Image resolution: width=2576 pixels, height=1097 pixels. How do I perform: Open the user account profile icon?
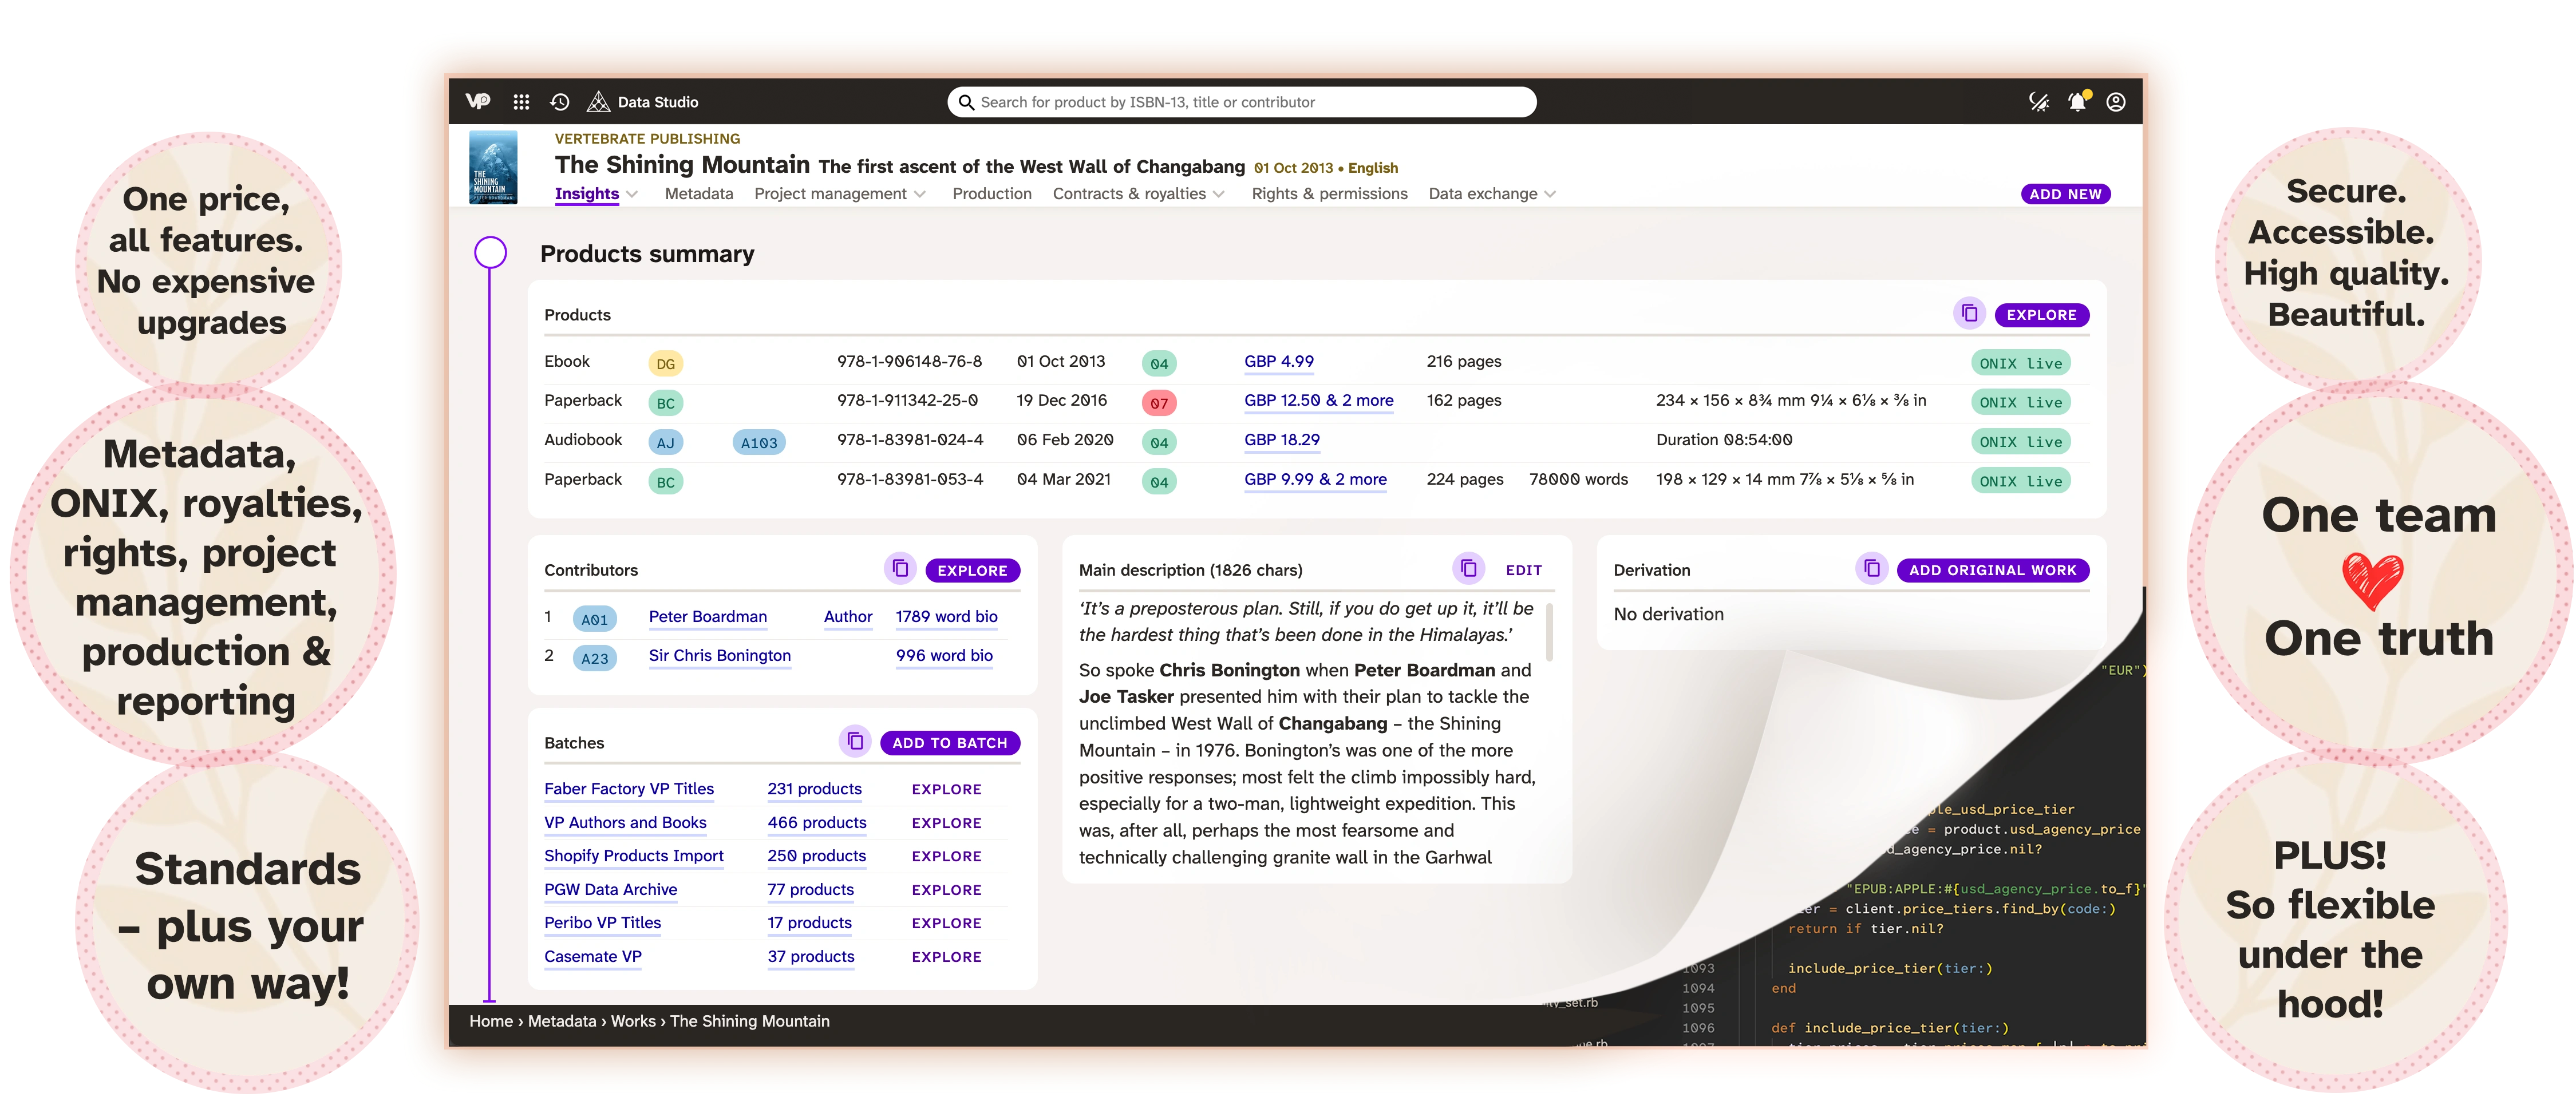2116,102
